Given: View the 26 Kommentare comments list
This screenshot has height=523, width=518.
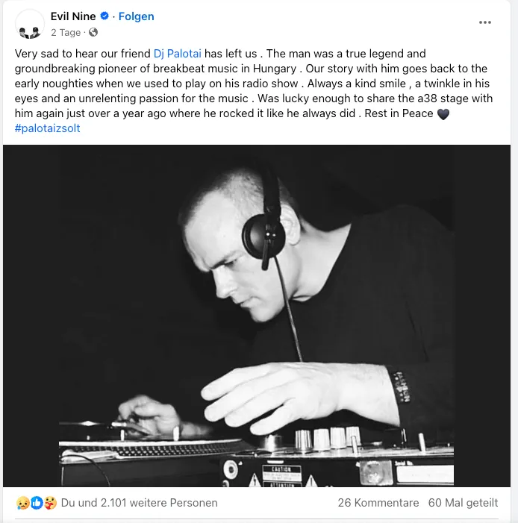Looking at the screenshot, I should tap(378, 503).
